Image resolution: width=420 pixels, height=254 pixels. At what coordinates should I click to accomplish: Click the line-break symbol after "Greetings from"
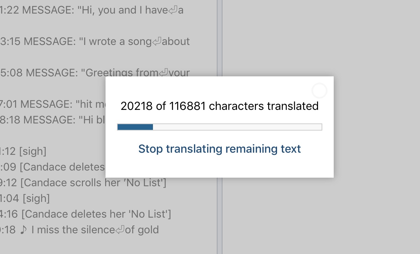point(163,73)
